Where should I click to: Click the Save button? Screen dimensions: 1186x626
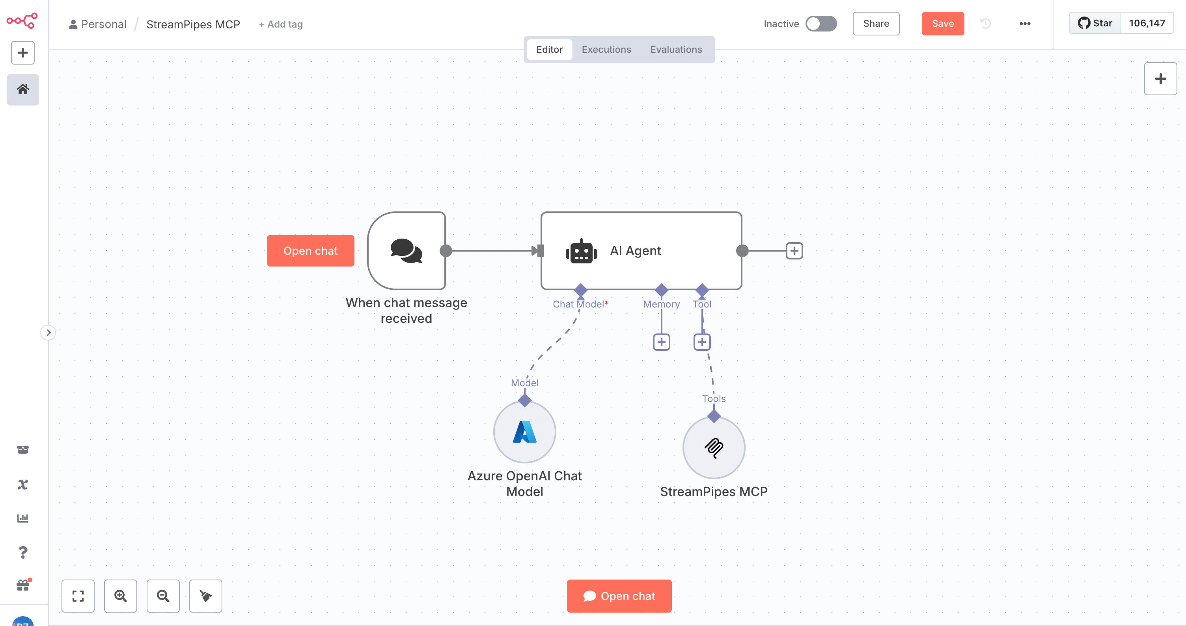pyautogui.click(x=942, y=24)
